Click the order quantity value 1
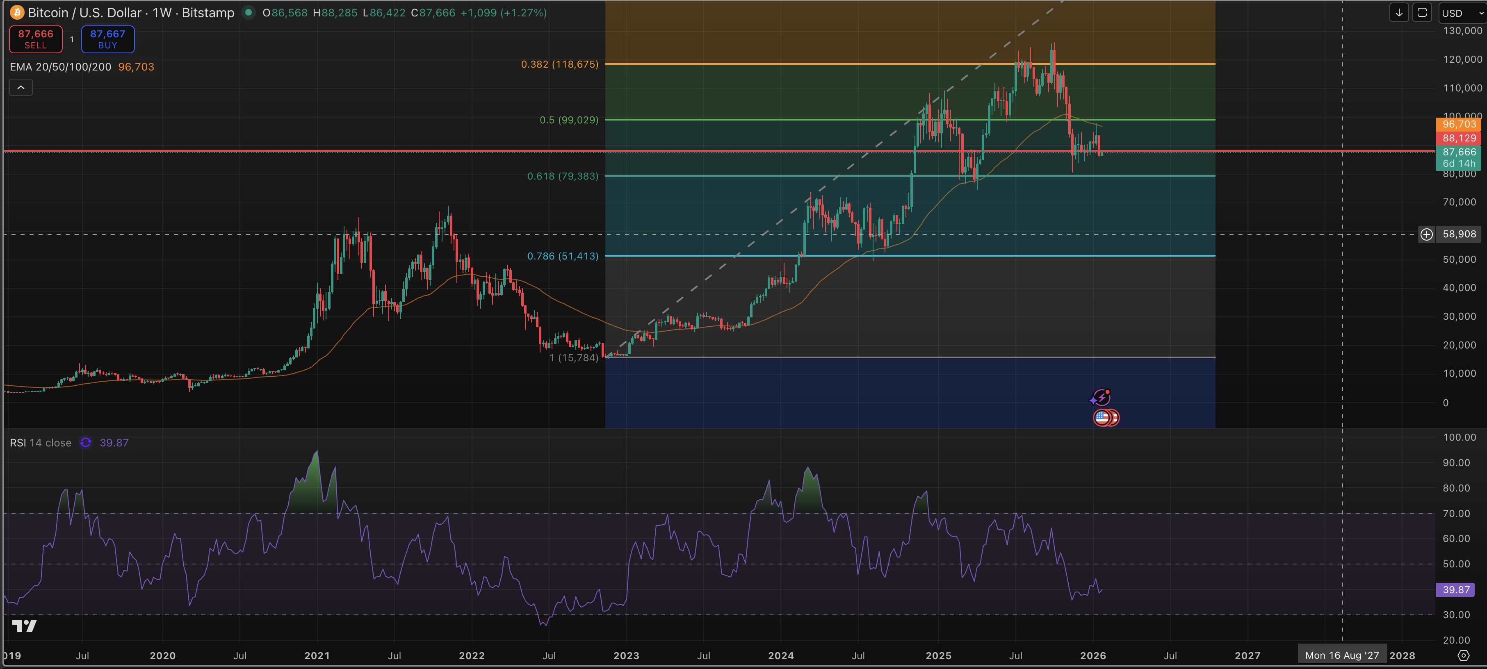Image resolution: width=1487 pixels, height=669 pixels. (72, 39)
